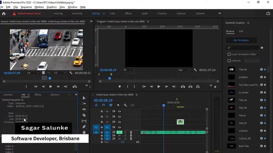Toggle sync lock on track V3
This screenshot has height=153, width=273.
(114, 116)
